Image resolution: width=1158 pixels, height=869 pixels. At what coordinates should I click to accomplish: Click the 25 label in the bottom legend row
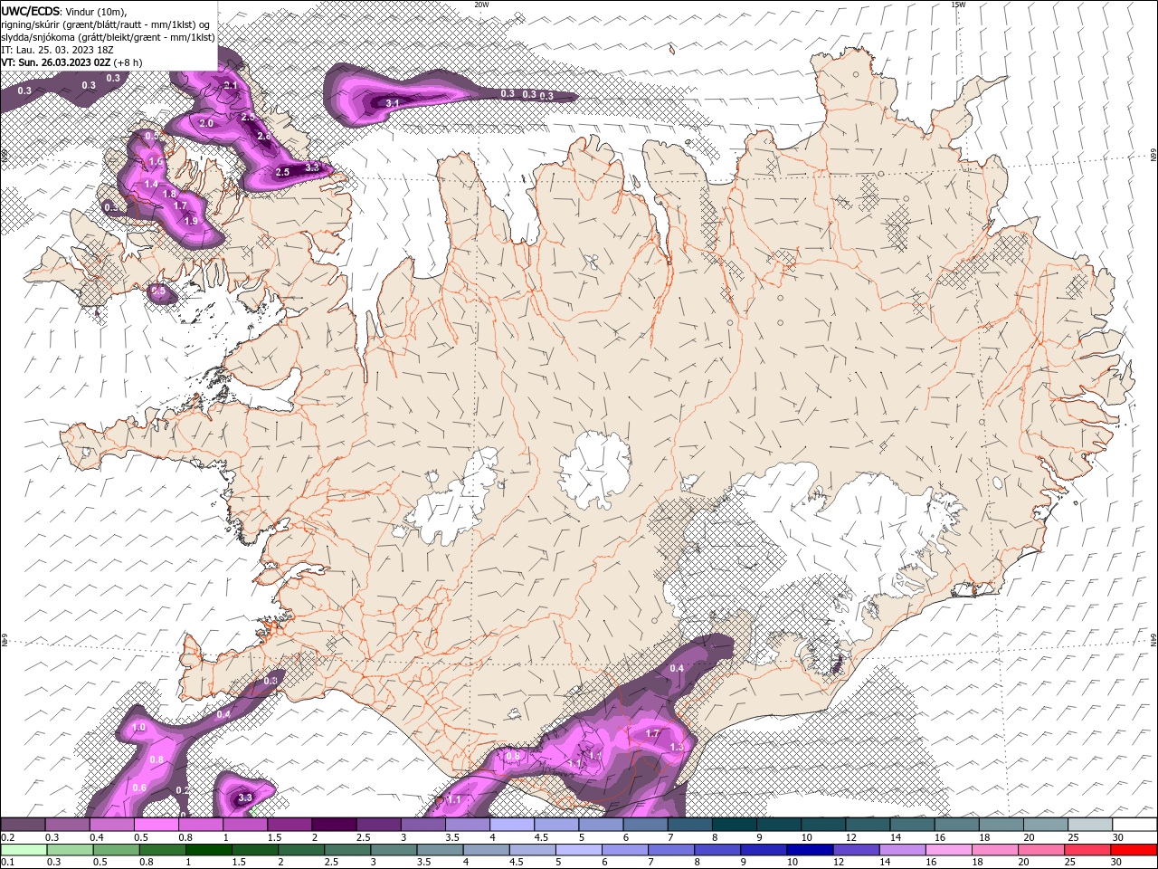(1070, 862)
